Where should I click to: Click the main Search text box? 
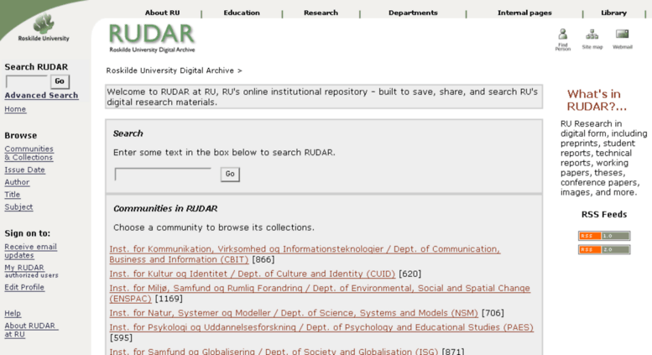163,174
